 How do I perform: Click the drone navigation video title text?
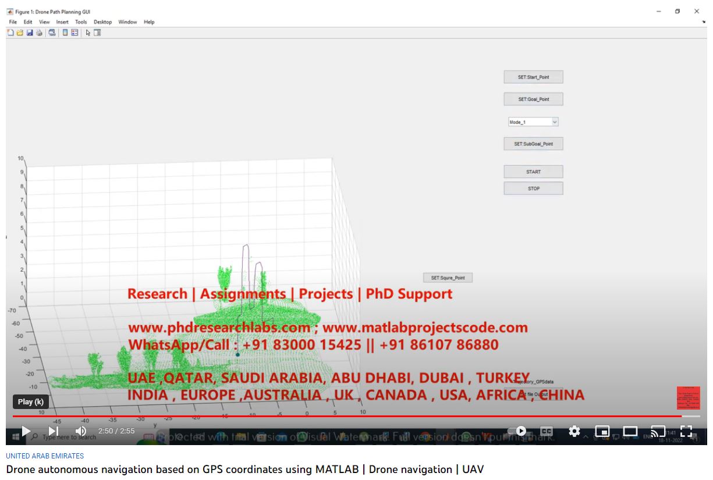click(x=245, y=470)
